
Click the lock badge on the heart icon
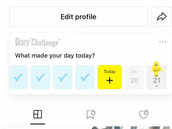click(x=146, y=112)
